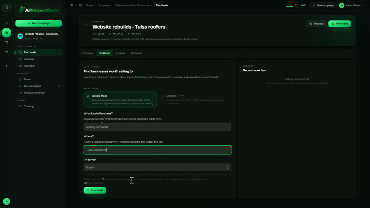Click the Find leads button beside Settings
This screenshot has height=208, width=370.
point(339,24)
